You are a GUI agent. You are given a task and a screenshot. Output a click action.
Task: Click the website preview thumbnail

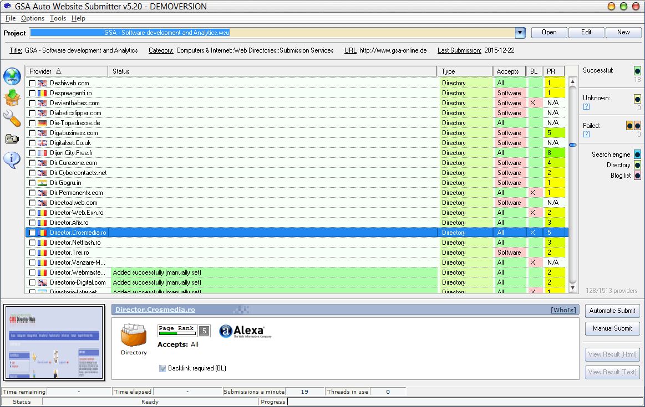(x=54, y=343)
